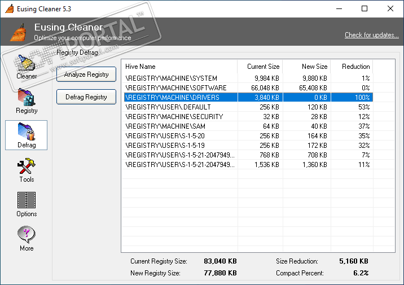Select the \REGISTRY\USER\S-1-5-19 row
Viewport: 404px width, 285px height.
[x=248, y=146]
